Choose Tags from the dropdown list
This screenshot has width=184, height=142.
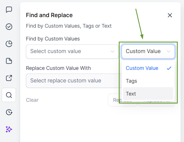[132, 81]
